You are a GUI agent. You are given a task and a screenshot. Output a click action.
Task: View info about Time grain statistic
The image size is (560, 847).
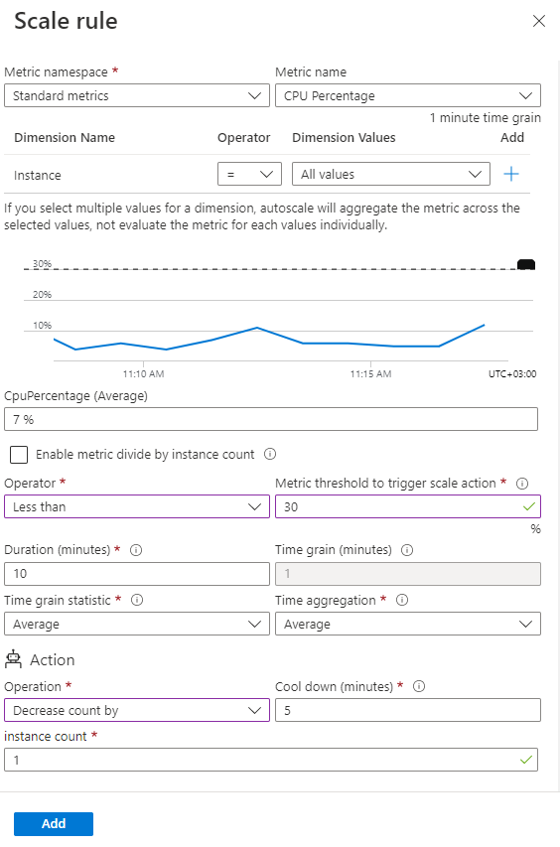(x=137, y=600)
